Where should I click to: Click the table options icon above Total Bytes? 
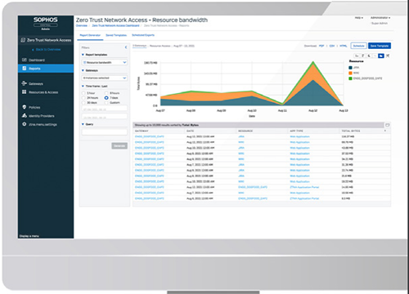pos(387,125)
